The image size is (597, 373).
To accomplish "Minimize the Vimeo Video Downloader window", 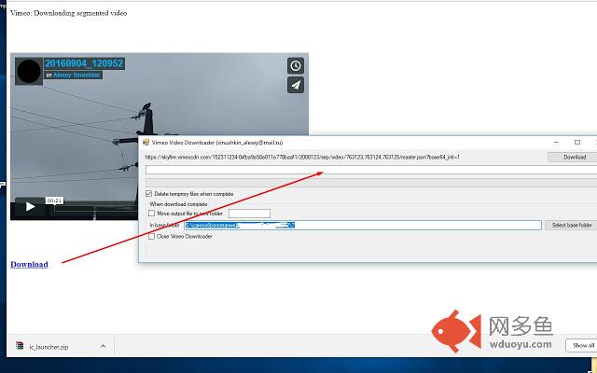I will coord(556,143).
